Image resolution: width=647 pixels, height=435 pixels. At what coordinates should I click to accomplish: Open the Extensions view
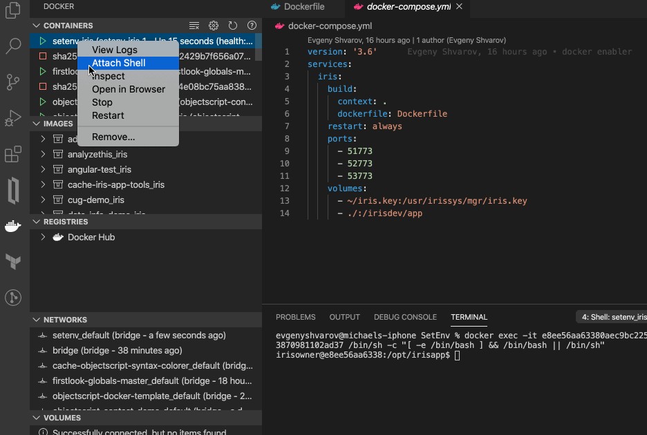click(13, 154)
